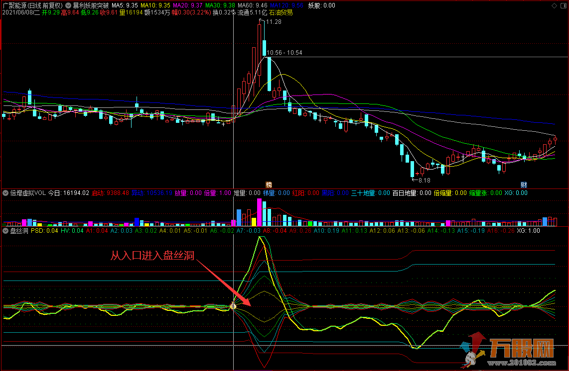Select the MA60: 9.46 label
The width and height of the screenshot is (569, 371).
(x=253, y=5)
